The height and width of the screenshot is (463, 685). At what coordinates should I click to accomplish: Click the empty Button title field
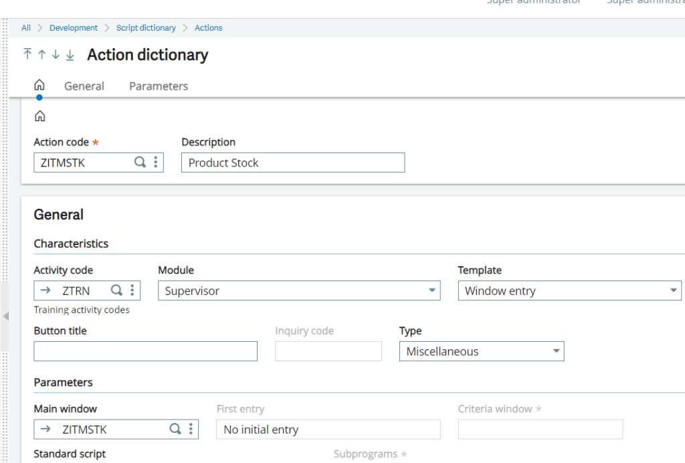click(145, 351)
